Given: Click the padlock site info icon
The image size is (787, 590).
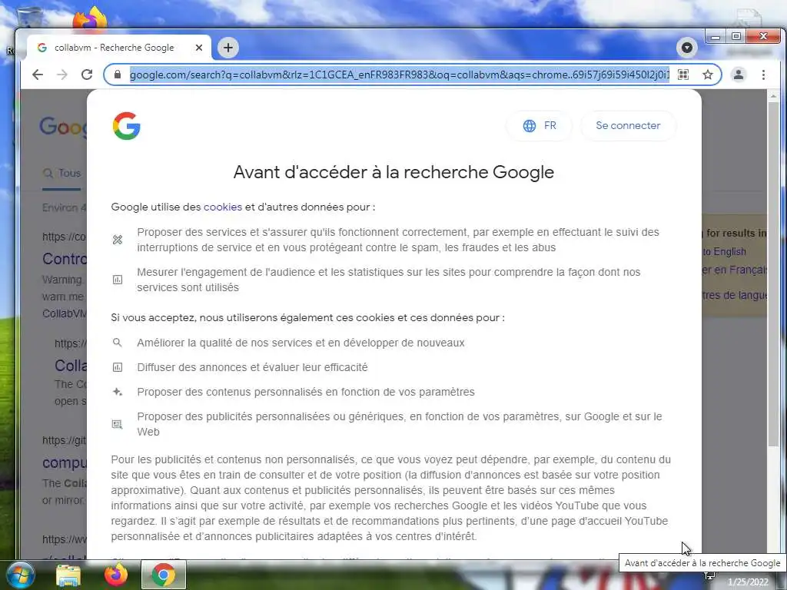Looking at the screenshot, I should [118, 75].
